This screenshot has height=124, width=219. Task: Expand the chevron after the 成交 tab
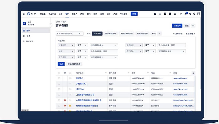coord(159,34)
